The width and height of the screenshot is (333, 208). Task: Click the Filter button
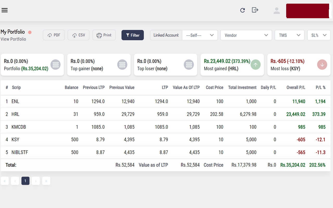[133, 35]
